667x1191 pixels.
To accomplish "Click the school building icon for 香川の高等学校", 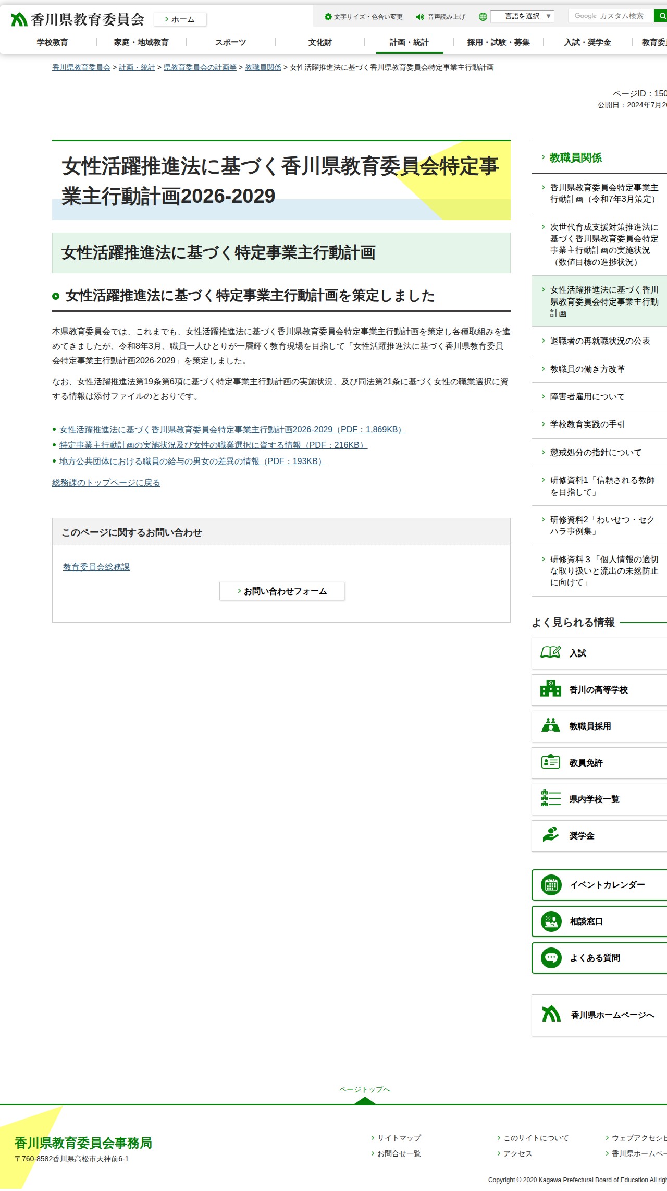I will 551,689.
